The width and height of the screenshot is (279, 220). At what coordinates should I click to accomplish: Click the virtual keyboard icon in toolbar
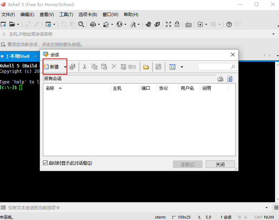(188, 24)
